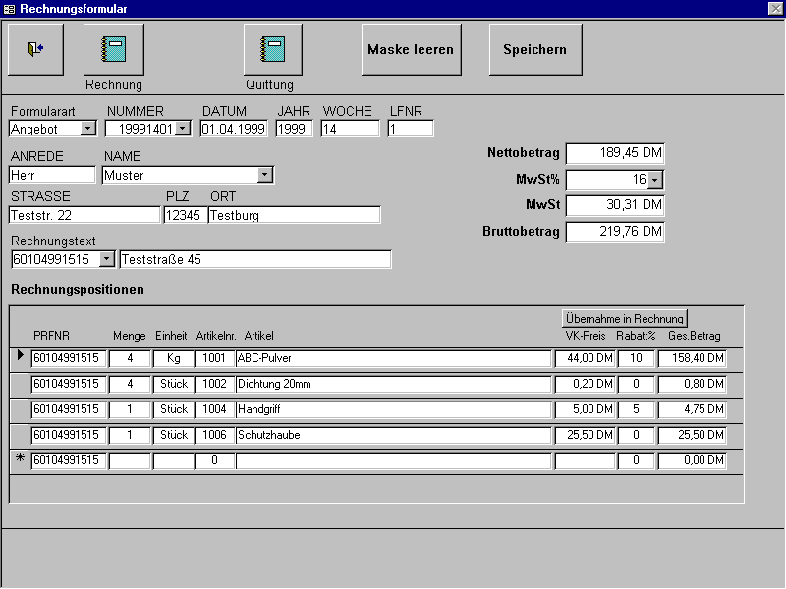Click the ANREDE field containing Herr

[52, 175]
